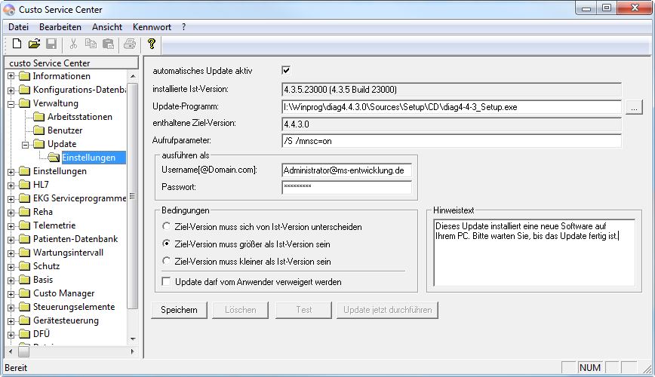Select Ziel-Version muss größer als Ist-Version sein
Image resolution: width=655 pixels, height=377 pixels.
166,244
